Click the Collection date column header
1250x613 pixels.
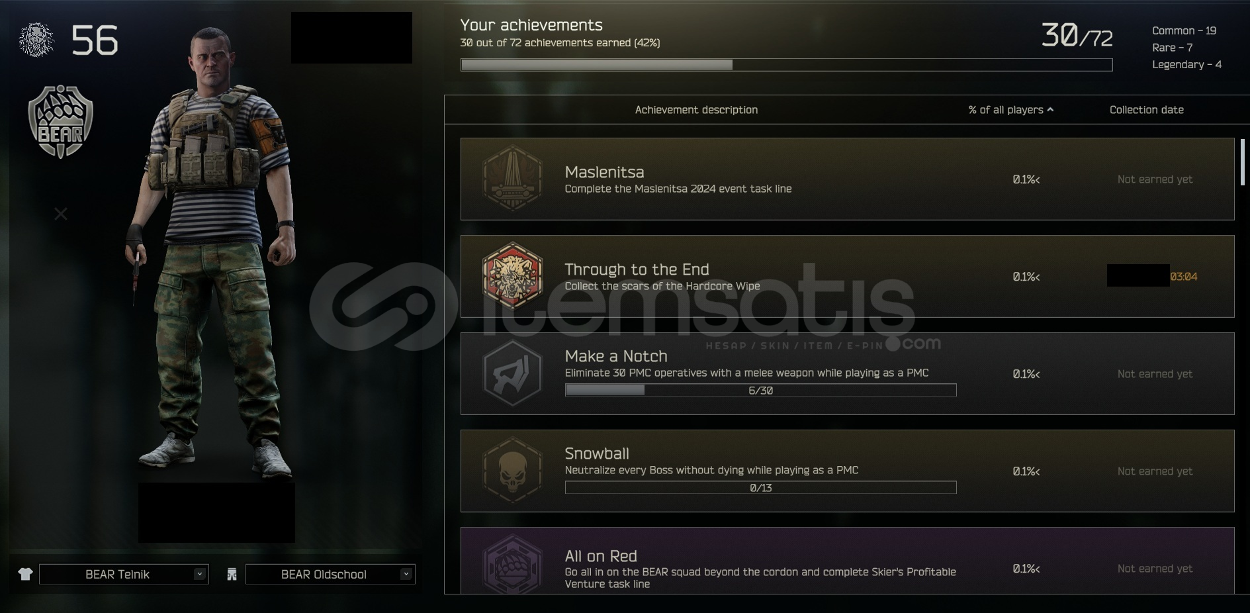point(1147,110)
